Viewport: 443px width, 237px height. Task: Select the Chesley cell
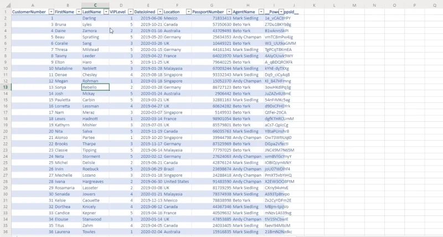(95, 75)
